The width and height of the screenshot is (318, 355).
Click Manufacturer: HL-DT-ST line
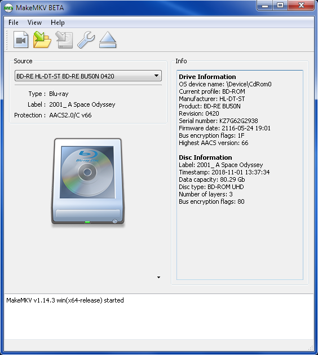211,99
